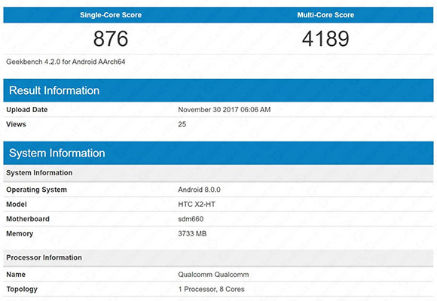This screenshot has height=301, width=437.
Task: Click the Result Information section header
Action: [218, 90]
